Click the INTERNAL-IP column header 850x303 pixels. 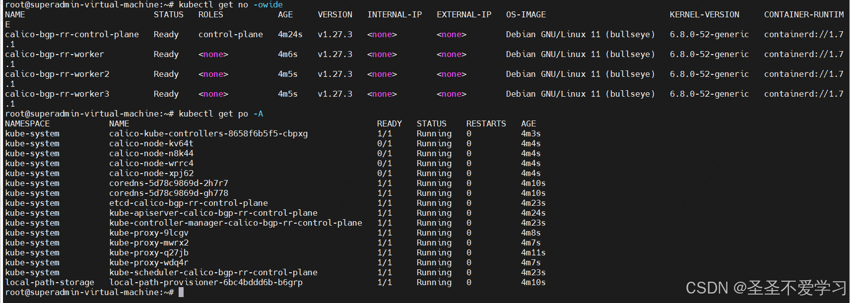(394, 14)
